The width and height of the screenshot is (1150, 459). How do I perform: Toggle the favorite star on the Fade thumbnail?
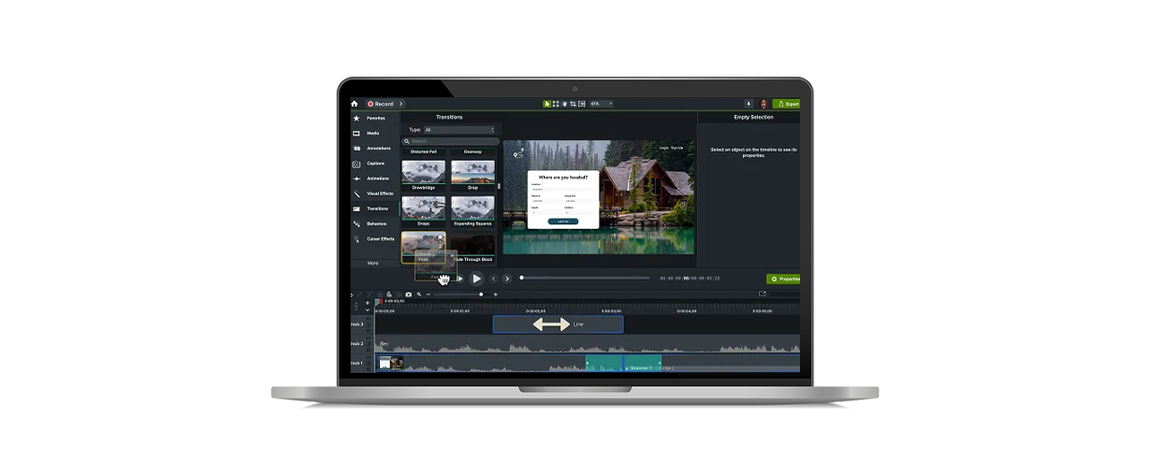[441, 237]
